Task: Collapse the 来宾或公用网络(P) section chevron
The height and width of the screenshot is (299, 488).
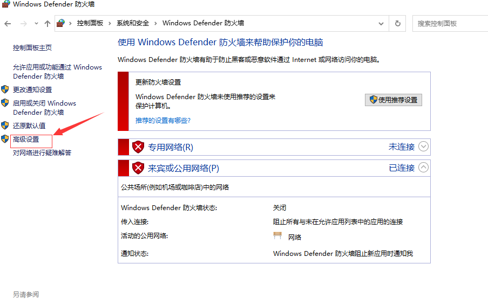Action: [x=424, y=168]
